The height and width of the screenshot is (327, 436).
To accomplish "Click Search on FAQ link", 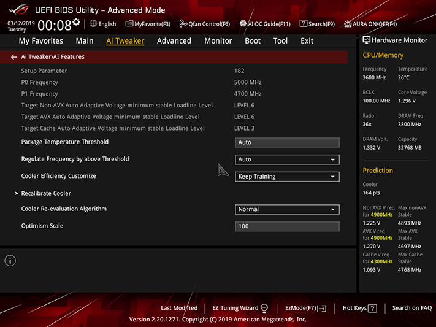I will tap(412, 308).
